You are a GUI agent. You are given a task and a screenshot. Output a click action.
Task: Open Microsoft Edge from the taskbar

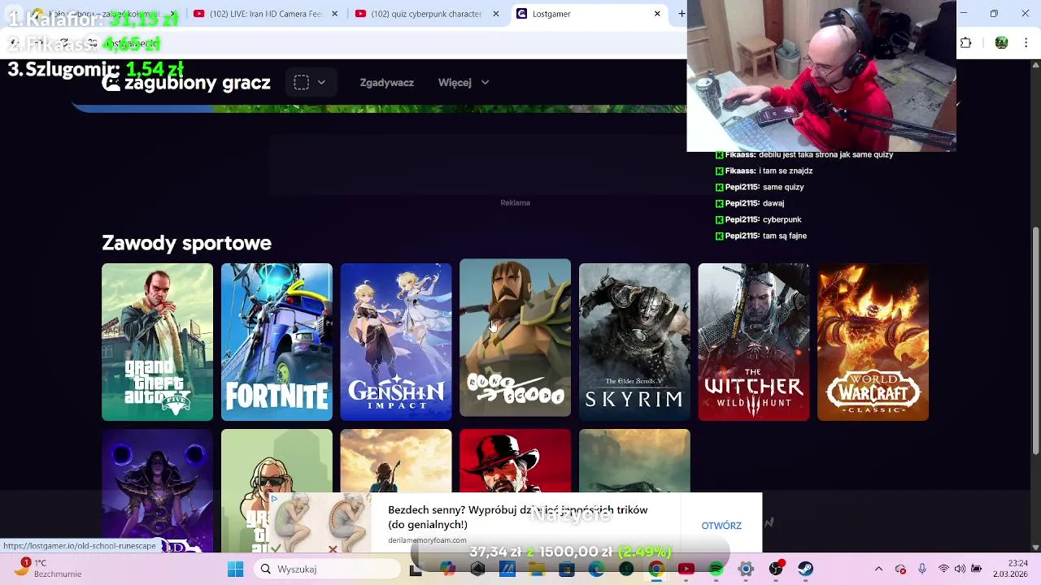pyautogui.click(x=596, y=569)
